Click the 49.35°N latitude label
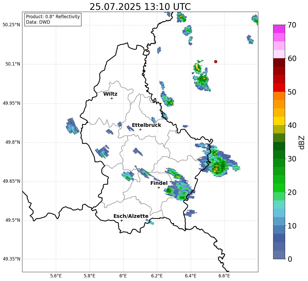The image size is (308, 281). coord(11,259)
